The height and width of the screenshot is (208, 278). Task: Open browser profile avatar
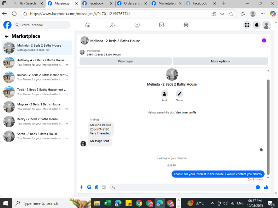253,14
